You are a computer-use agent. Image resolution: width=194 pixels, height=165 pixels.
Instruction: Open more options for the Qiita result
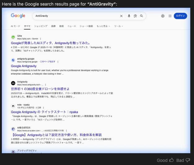41,39
